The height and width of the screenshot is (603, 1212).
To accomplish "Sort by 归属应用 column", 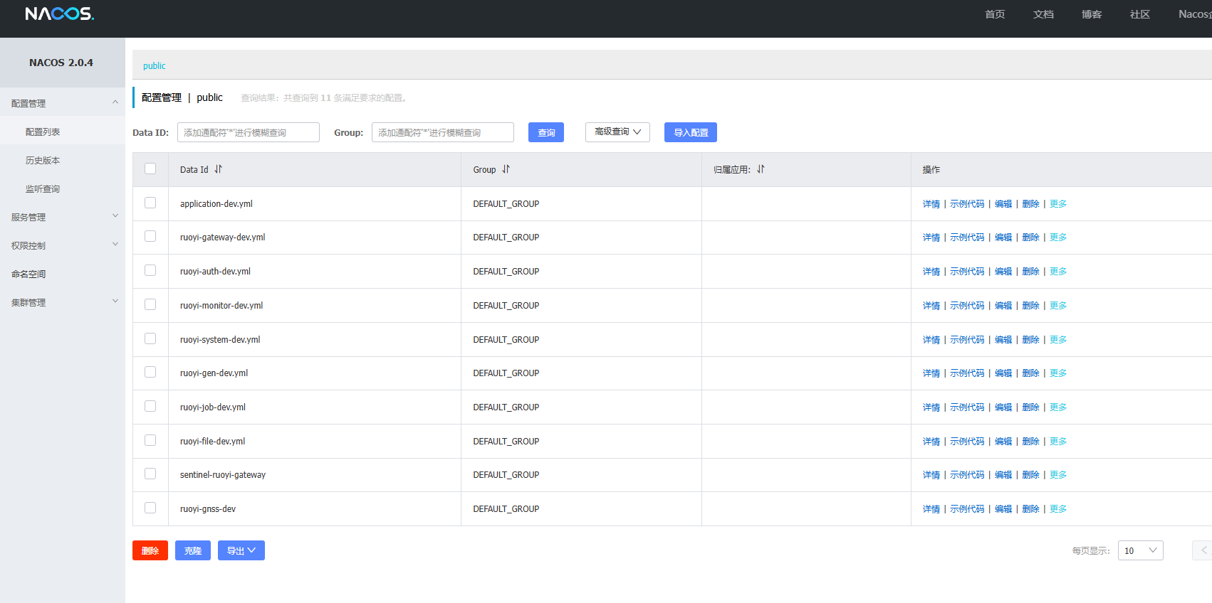I will point(761,169).
